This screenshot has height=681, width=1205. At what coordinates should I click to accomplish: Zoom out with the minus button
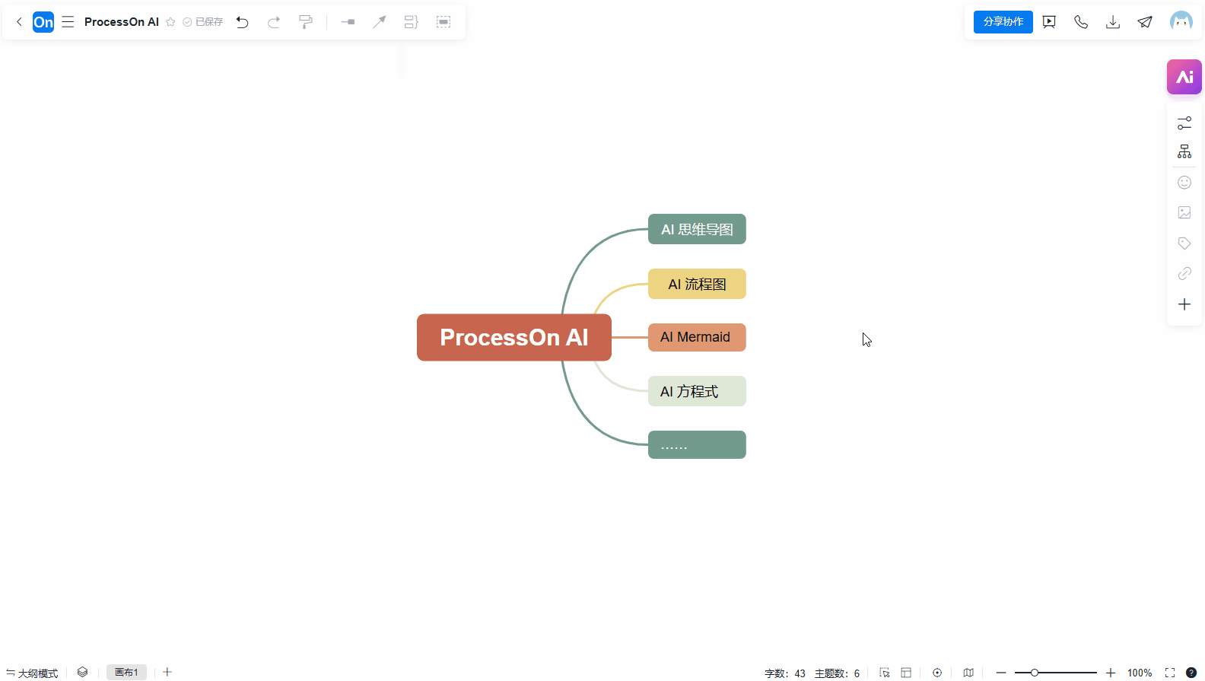[1001, 673]
